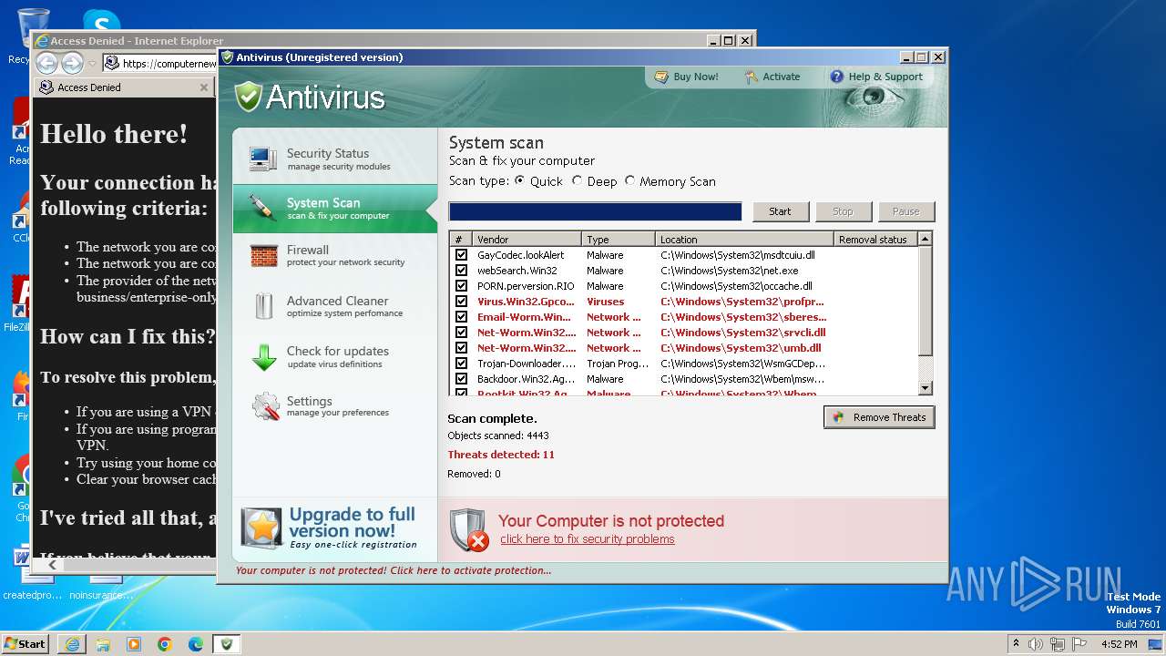Click threat list scroll down arrow
Screen dimensions: 1166x656
pyautogui.click(x=926, y=388)
